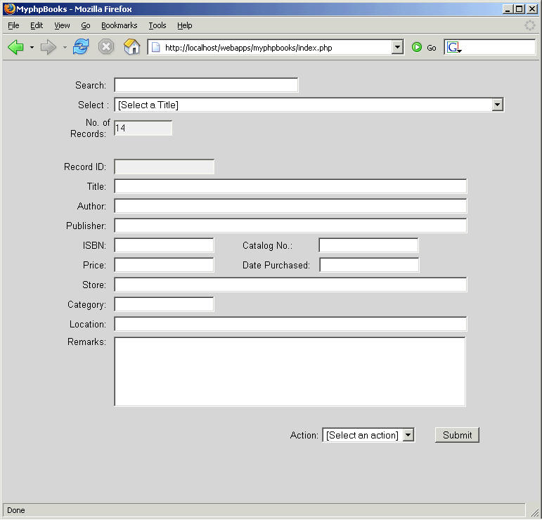Open the Bookmarks menu
542x520 pixels.
[119, 25]
